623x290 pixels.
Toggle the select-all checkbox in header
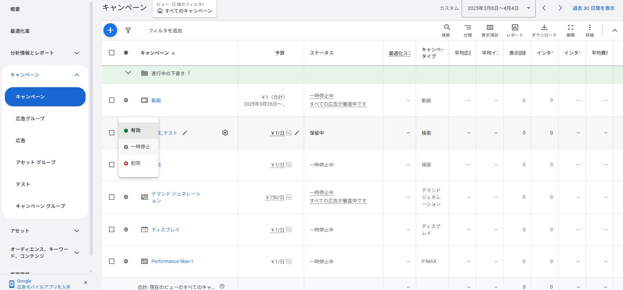click(112, 53)
